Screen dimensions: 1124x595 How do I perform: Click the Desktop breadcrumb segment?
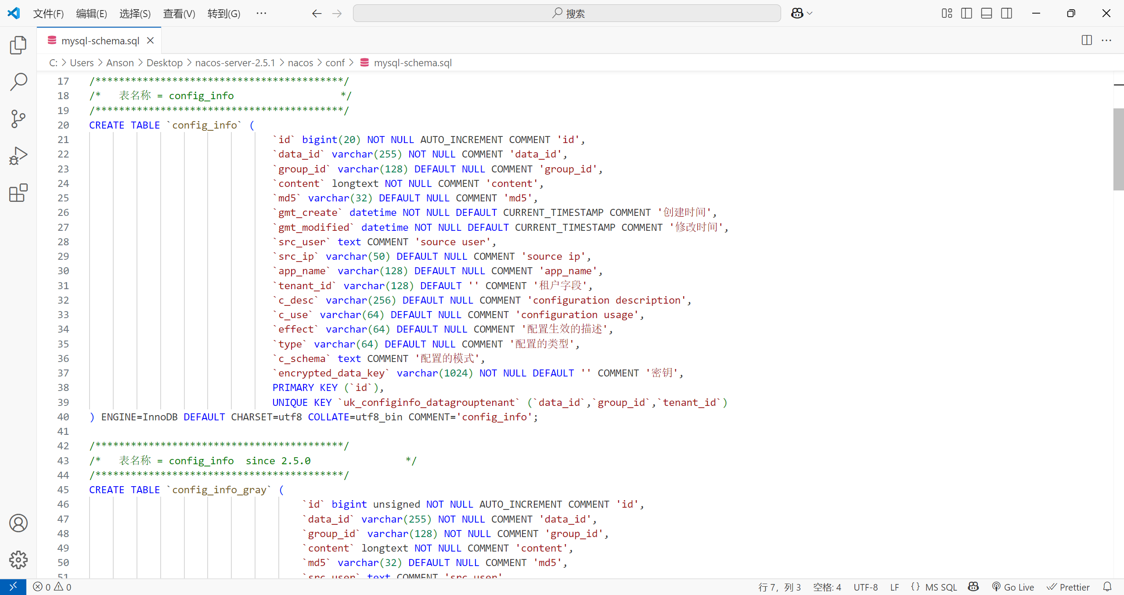(164, 63)
